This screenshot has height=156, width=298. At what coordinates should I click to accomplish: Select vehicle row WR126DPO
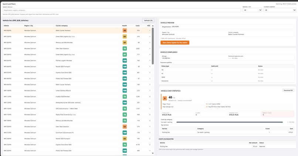pos(77,150)
